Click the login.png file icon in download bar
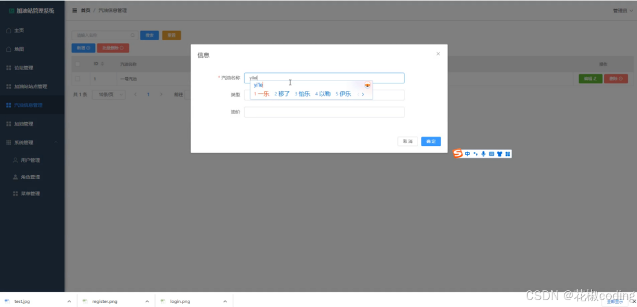637x307 pixels. [x=163, y=301]
